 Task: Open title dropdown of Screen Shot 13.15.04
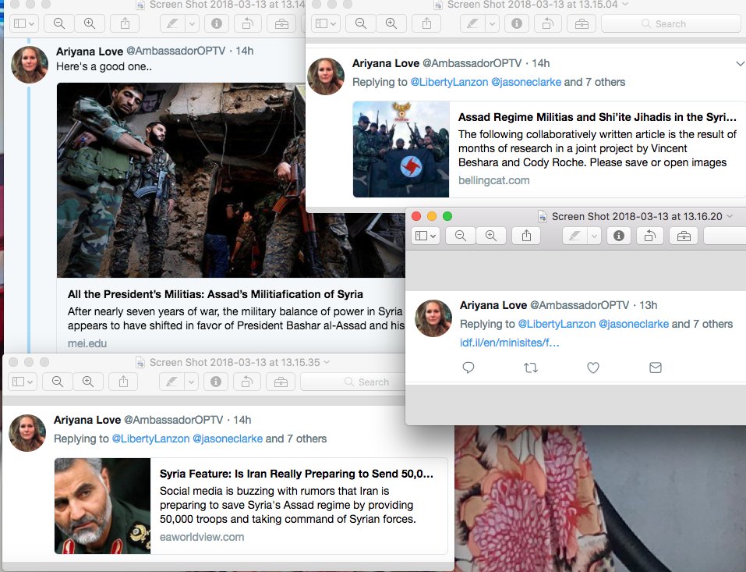point(625,4)
